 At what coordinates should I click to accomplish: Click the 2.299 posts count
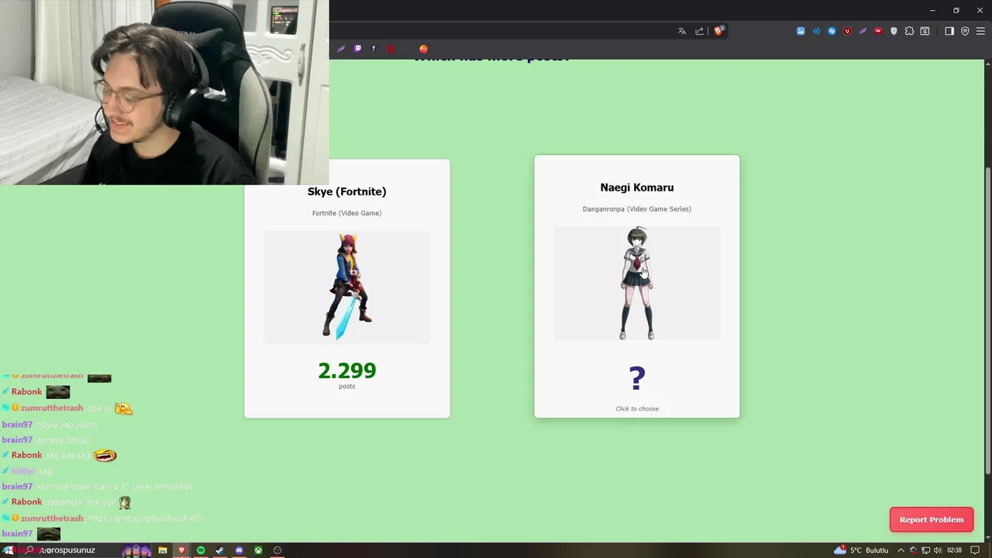(x=347, y=370)
